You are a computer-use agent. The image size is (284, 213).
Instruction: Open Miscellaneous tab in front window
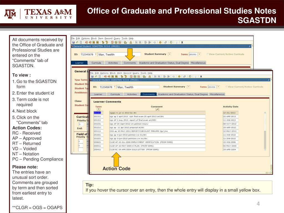[217, 94]
